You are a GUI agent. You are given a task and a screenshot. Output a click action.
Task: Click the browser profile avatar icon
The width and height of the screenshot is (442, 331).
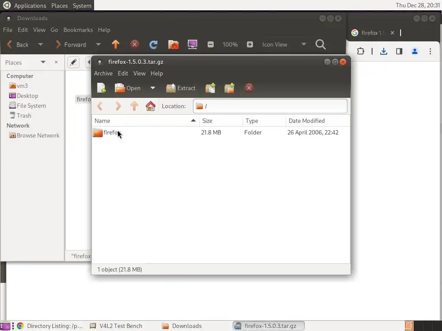click(415, 51)
